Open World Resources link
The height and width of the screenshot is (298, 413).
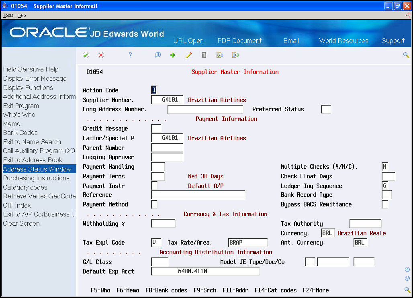(344, 41)
